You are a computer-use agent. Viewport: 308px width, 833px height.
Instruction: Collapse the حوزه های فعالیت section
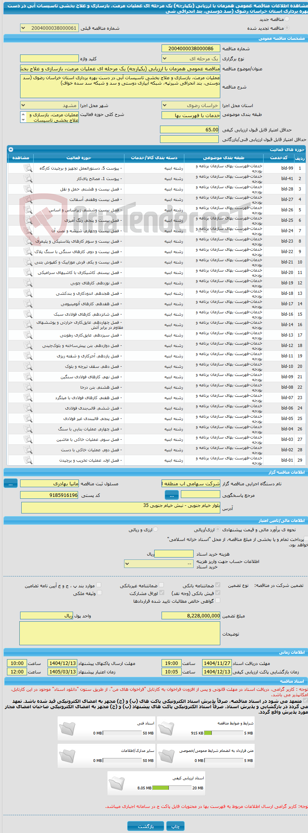pos(11,150)
